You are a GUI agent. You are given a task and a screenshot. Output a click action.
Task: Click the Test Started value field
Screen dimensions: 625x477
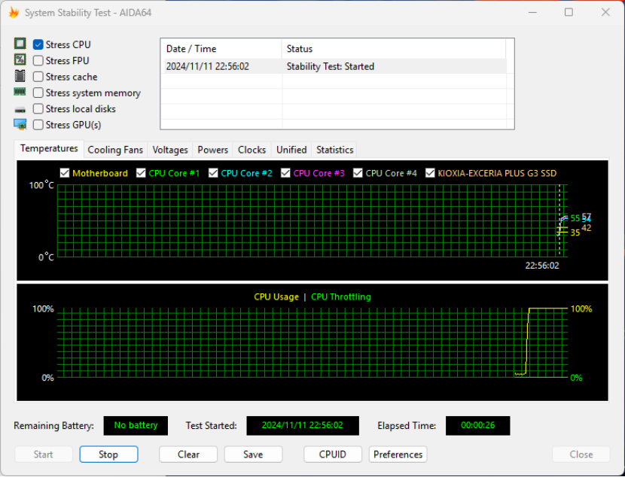303,425
